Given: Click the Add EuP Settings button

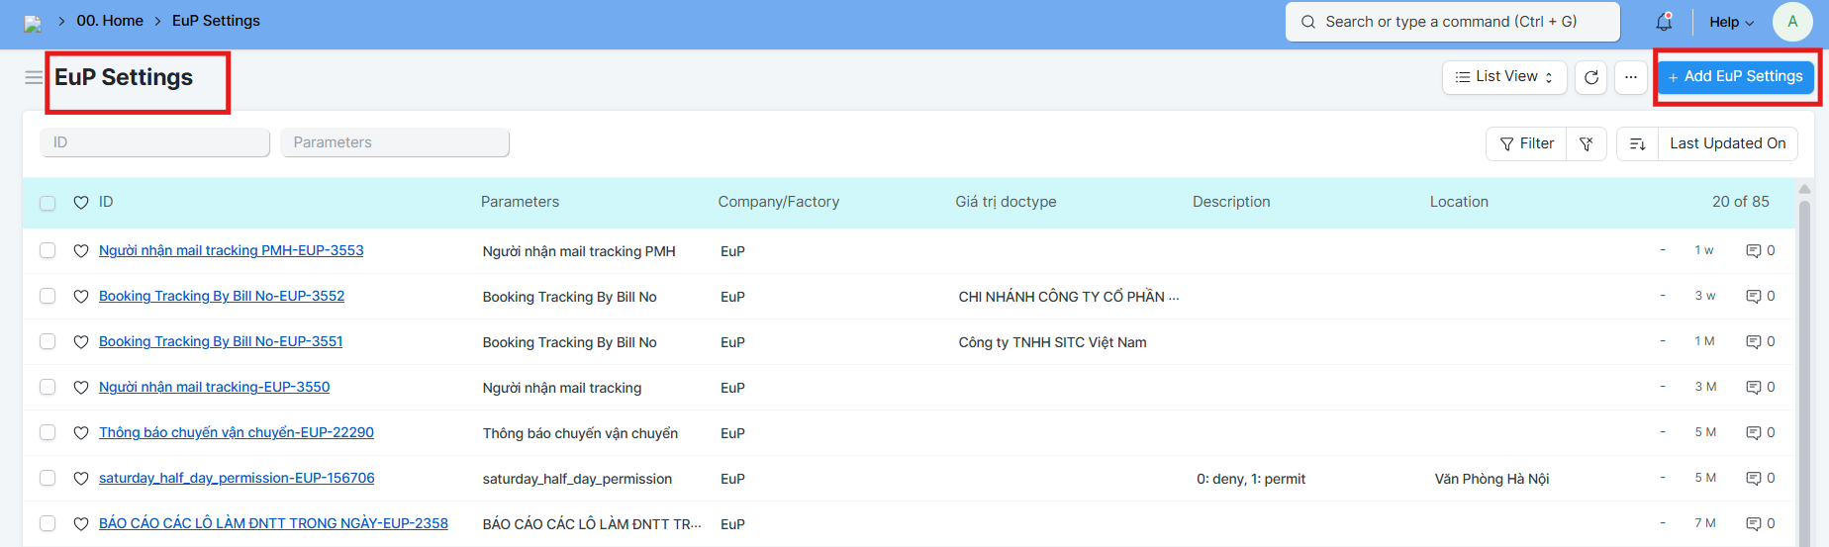Looking at the screenshot, I should point(1736,77).
